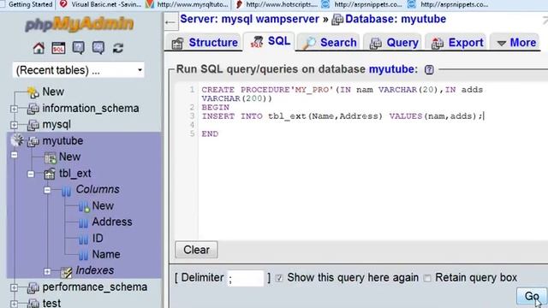Open the Search tab
The image size is (548, 308).
click(x=329, y=43)
